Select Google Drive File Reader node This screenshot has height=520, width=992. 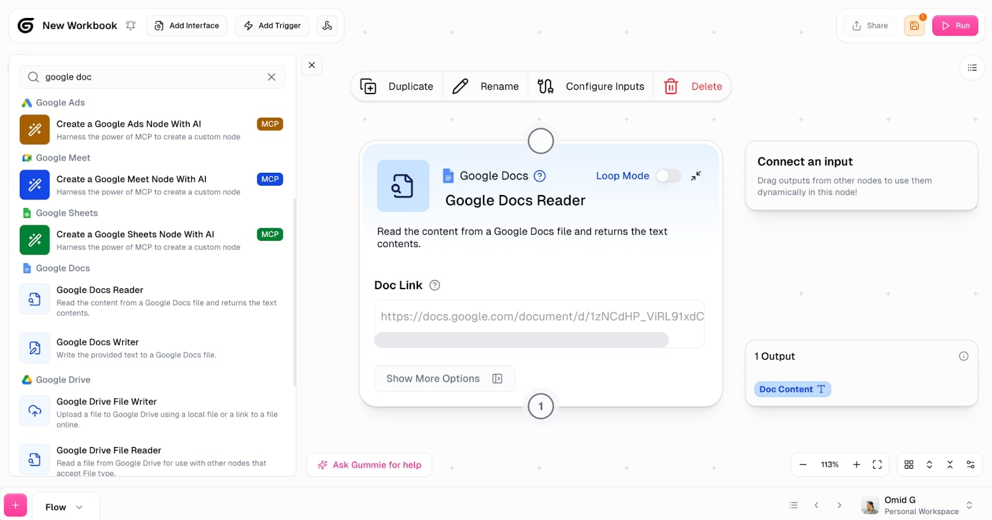[152, 461]
